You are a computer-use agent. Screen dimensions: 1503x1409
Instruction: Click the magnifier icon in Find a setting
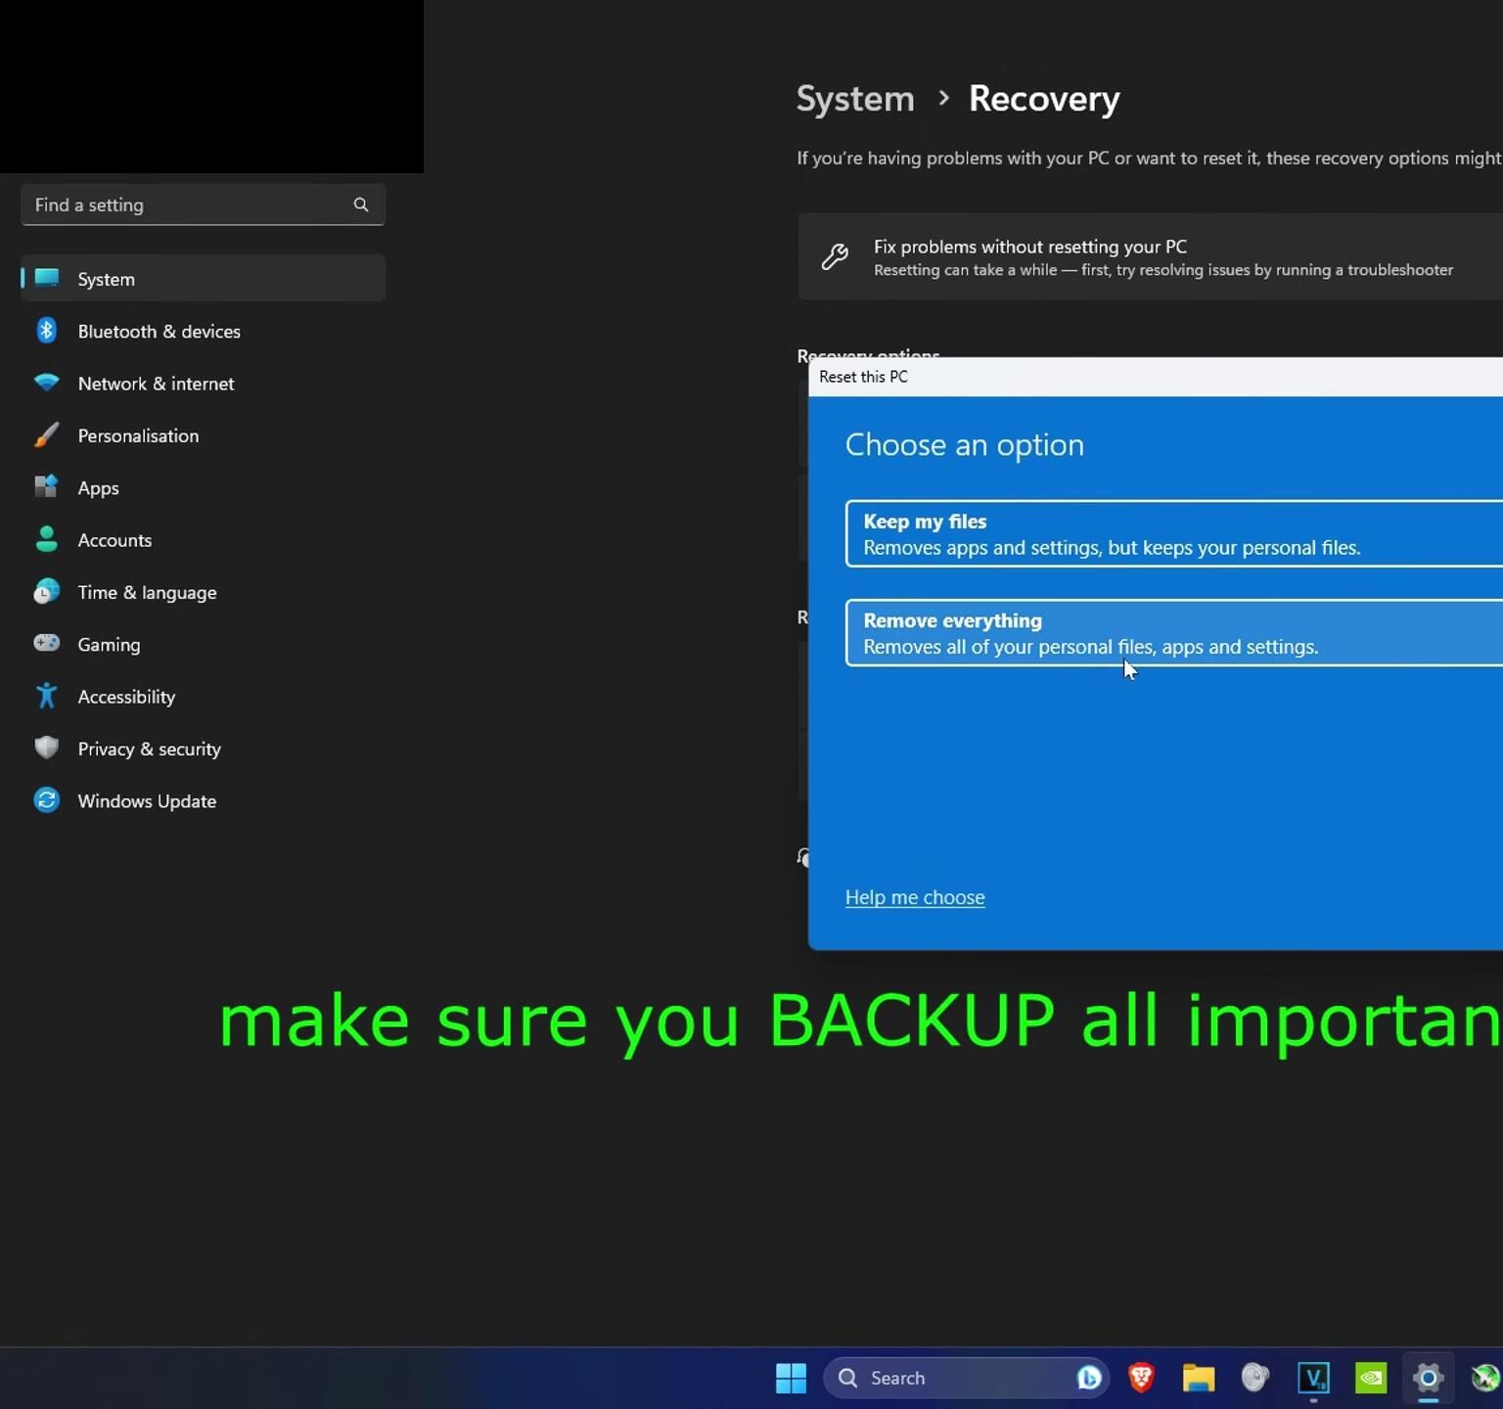tap(361, 205)
